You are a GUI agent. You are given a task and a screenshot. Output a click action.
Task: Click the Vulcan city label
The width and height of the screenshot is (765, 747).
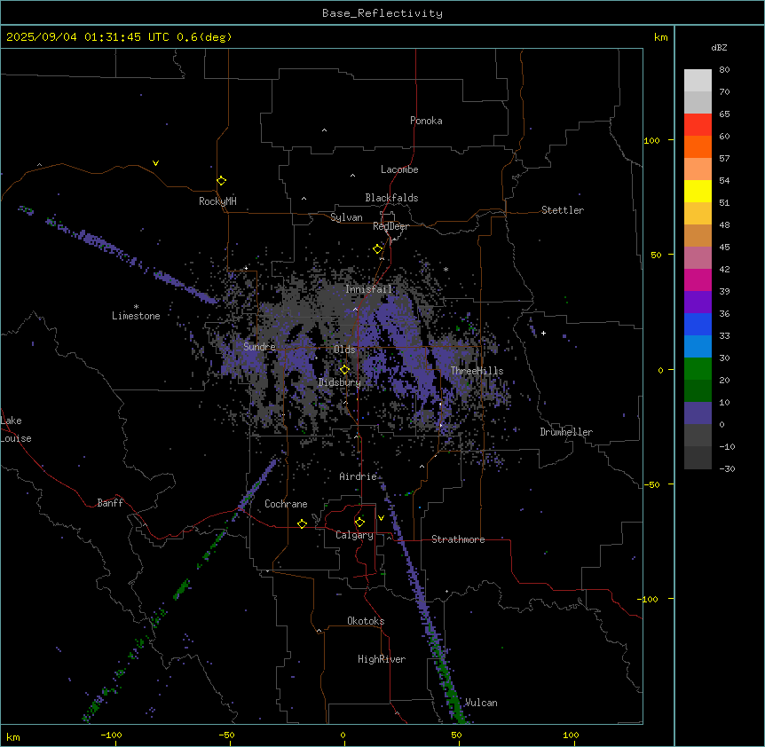480,703
